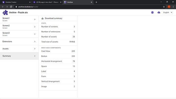Screen dimensions: 176x99
Task: Open the Screen3 list item
Action: pyautogui.click(x=19, y=34)
